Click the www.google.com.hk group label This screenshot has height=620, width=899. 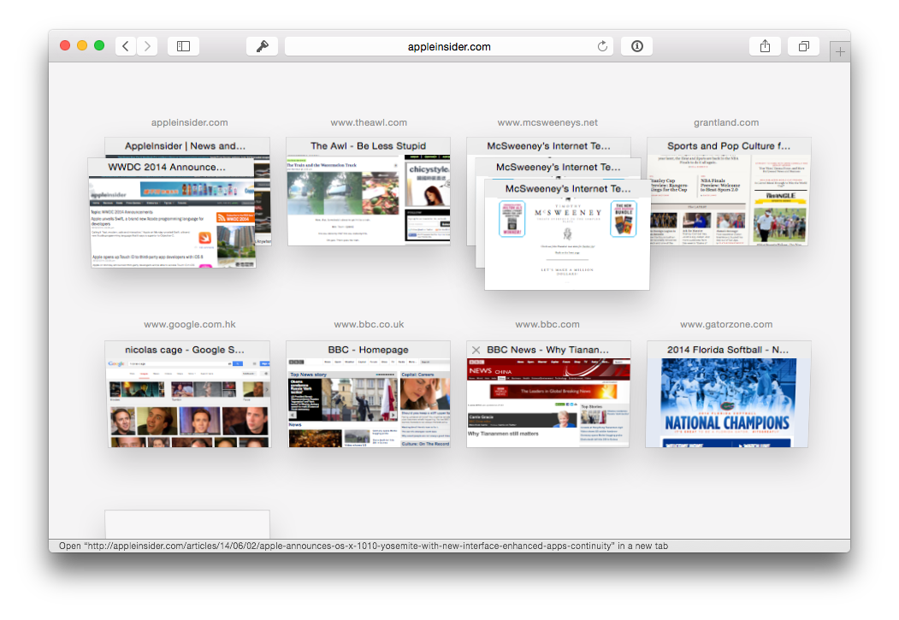190,324
